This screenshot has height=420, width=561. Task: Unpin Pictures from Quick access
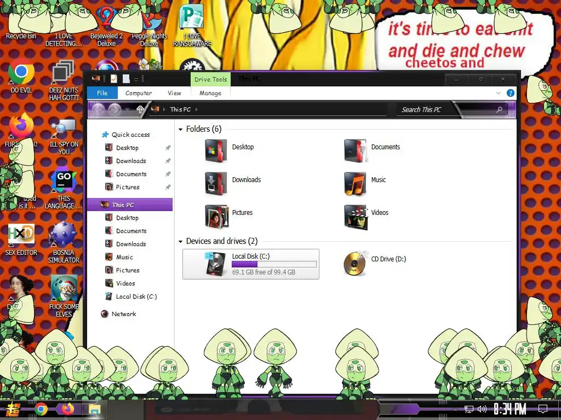pyautogui.click(x=168, y=187)
